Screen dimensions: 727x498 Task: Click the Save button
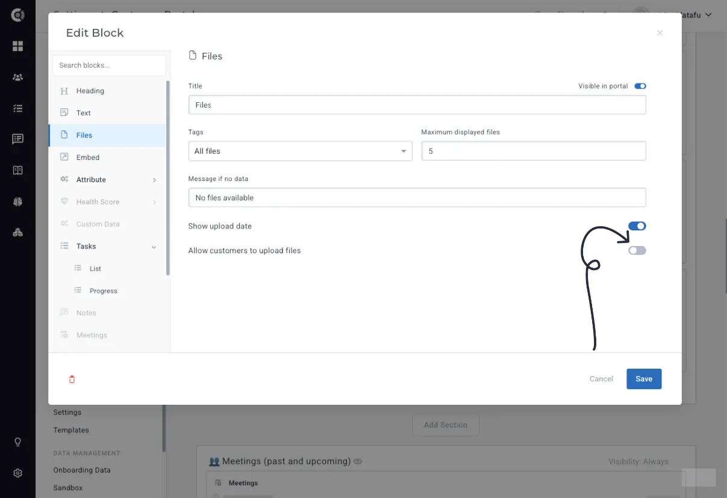(x=644, y=379)
